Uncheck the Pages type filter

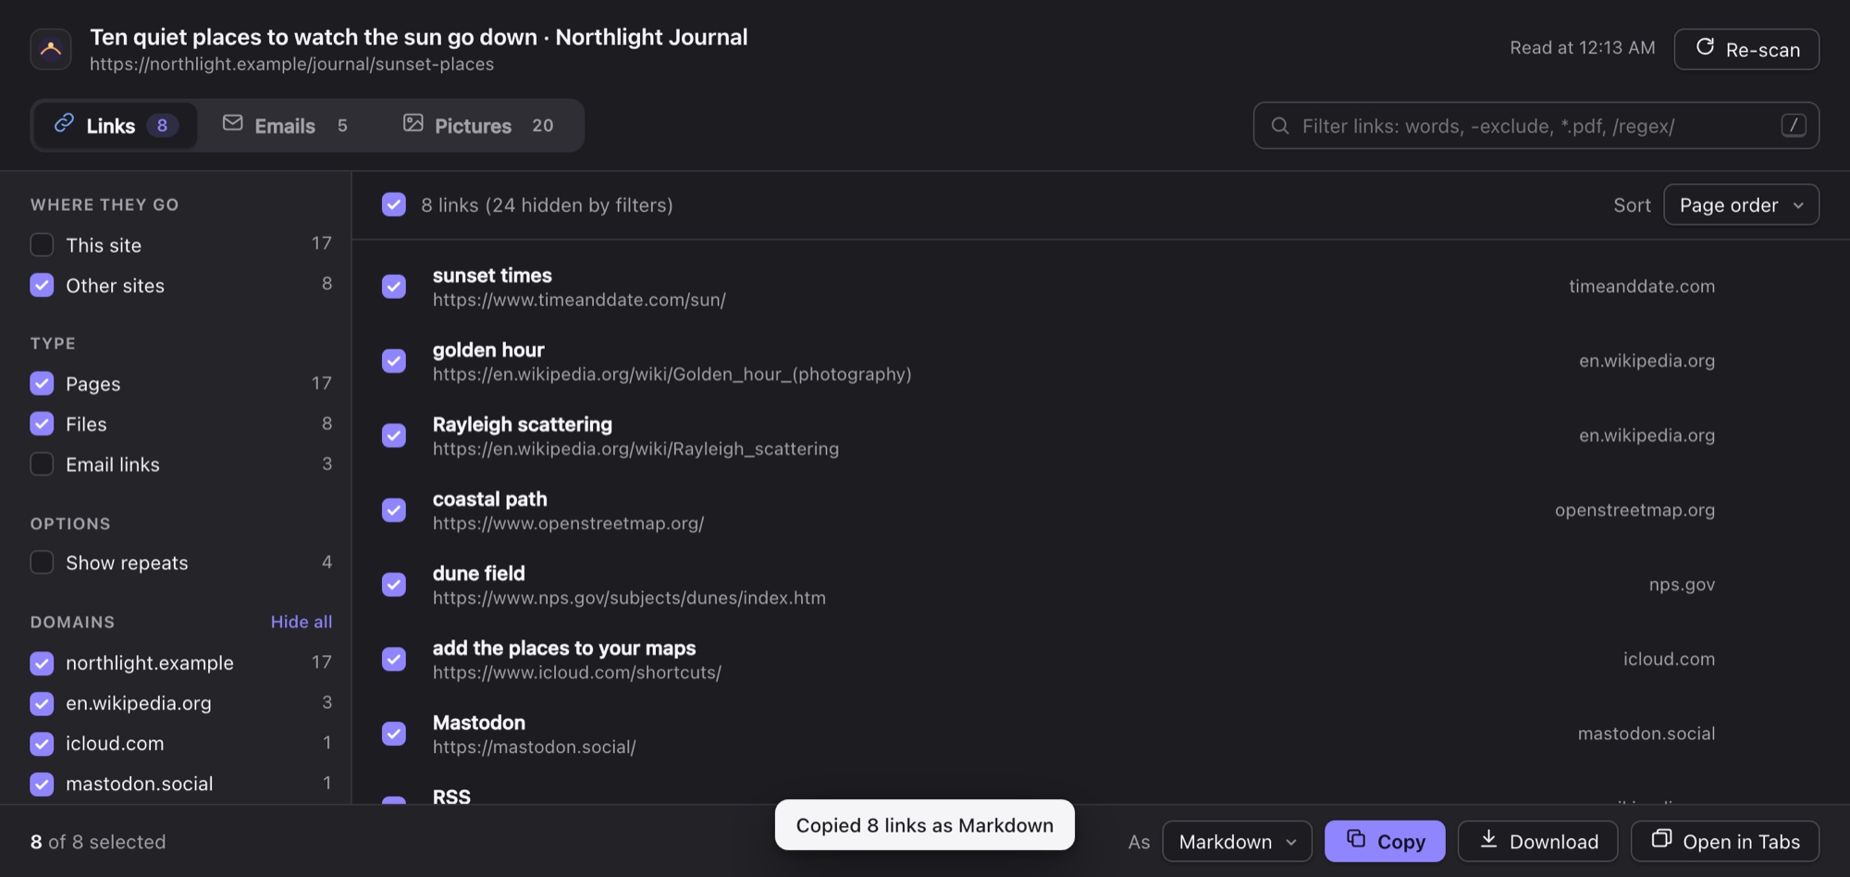tap(42, 383)
